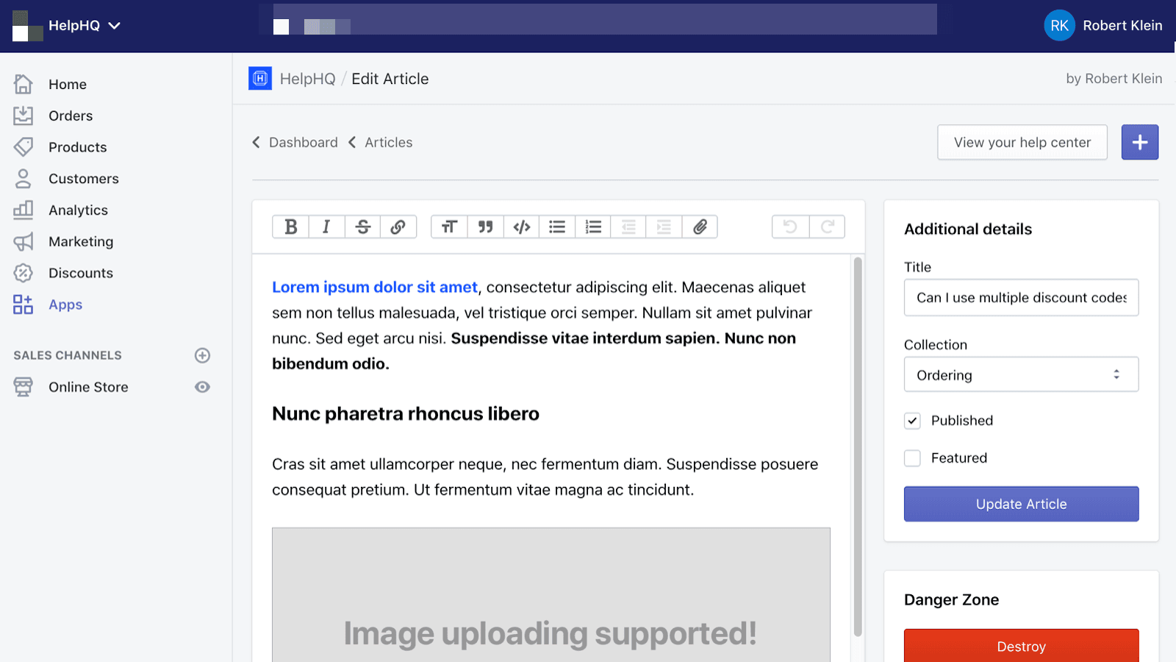
Task: Enable the Featured checkbox
Action: [x=912, y=458]
